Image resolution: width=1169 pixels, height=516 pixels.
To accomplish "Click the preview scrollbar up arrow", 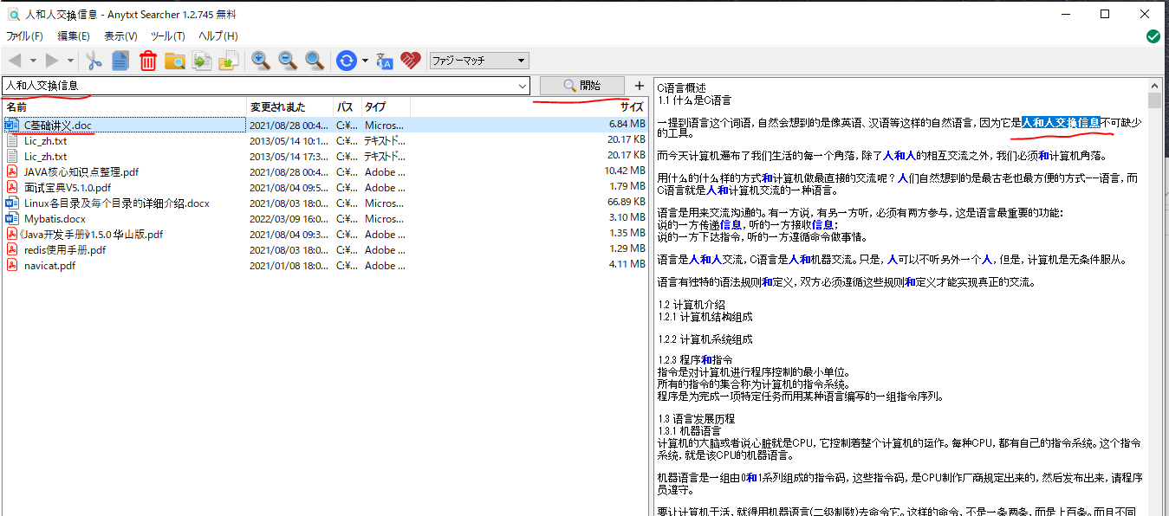I will 1154,86.
